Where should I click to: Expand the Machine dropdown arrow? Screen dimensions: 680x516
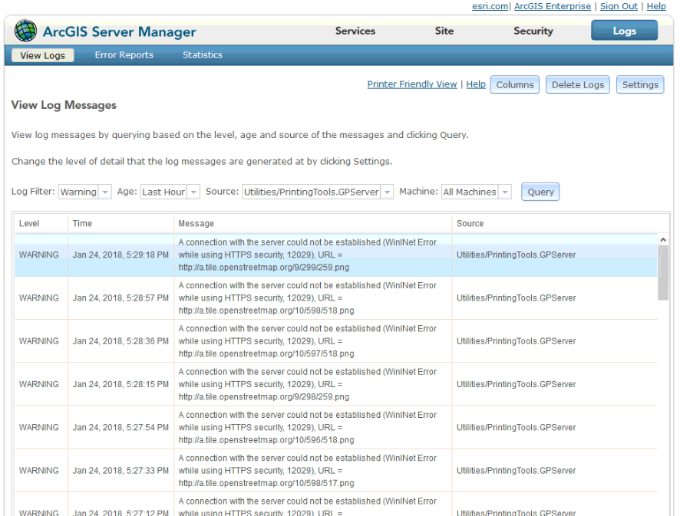505,192
